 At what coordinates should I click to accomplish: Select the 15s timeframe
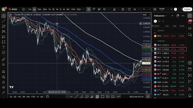point(30,9)
